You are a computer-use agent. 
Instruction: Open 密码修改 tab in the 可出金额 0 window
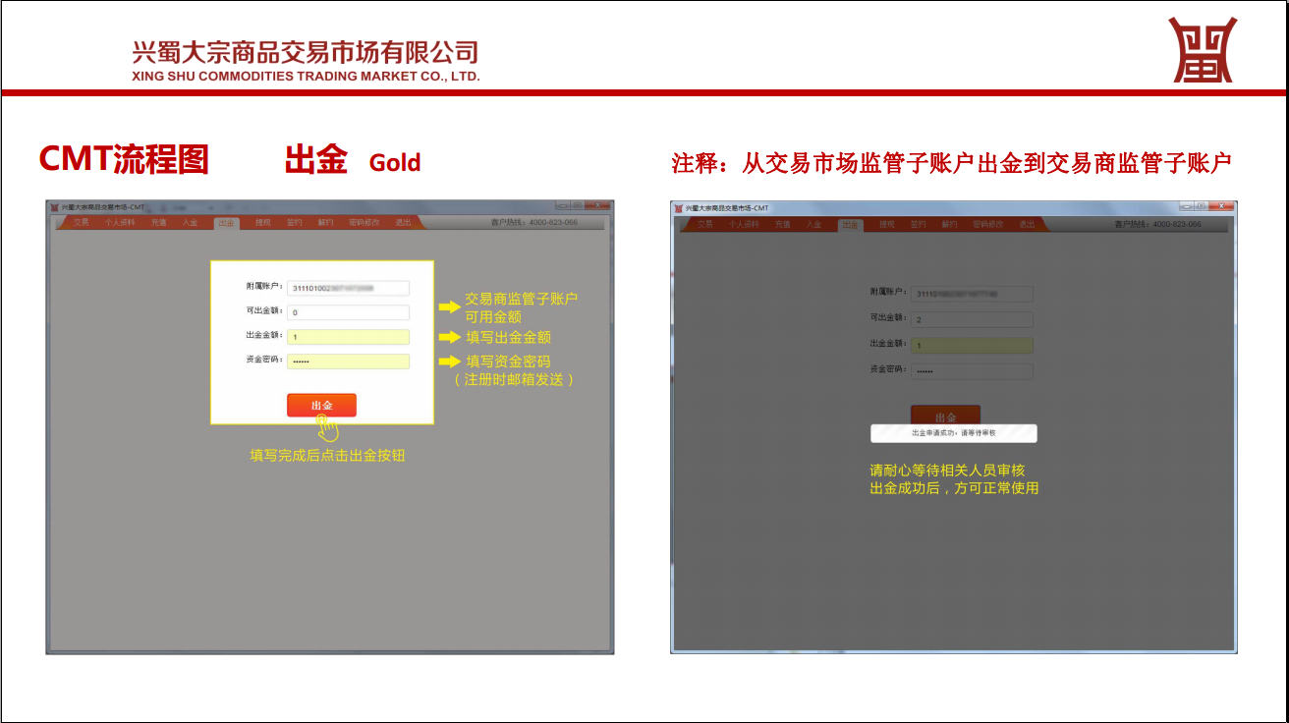[x=364, y=223]
